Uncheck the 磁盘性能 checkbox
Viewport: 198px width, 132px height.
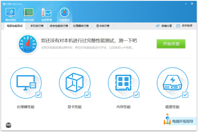[x=185, y=95]
